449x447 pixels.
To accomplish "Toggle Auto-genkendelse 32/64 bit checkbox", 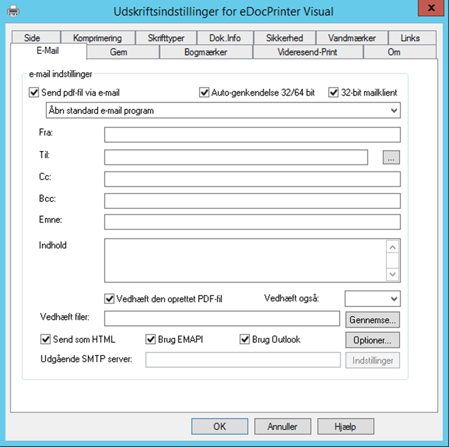I will 204,93.
